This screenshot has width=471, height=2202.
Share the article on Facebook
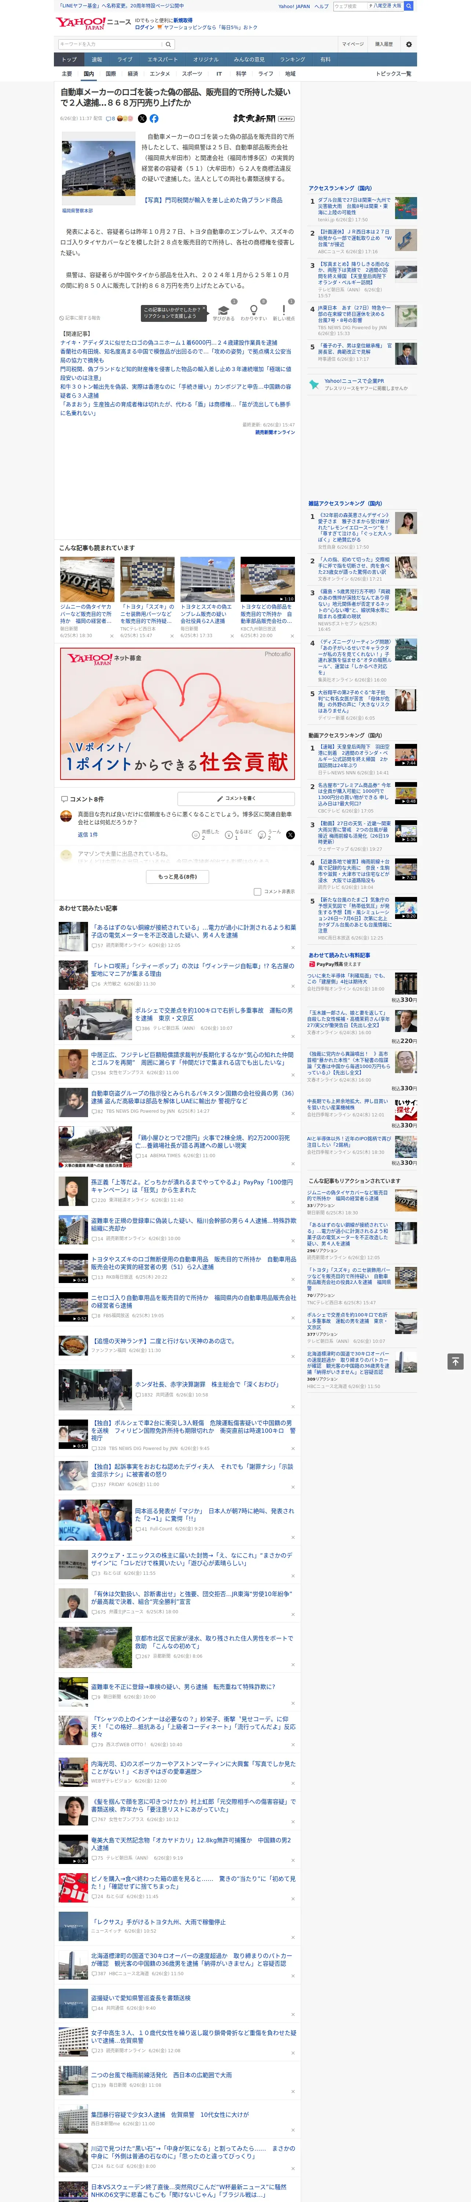[154, 119]
